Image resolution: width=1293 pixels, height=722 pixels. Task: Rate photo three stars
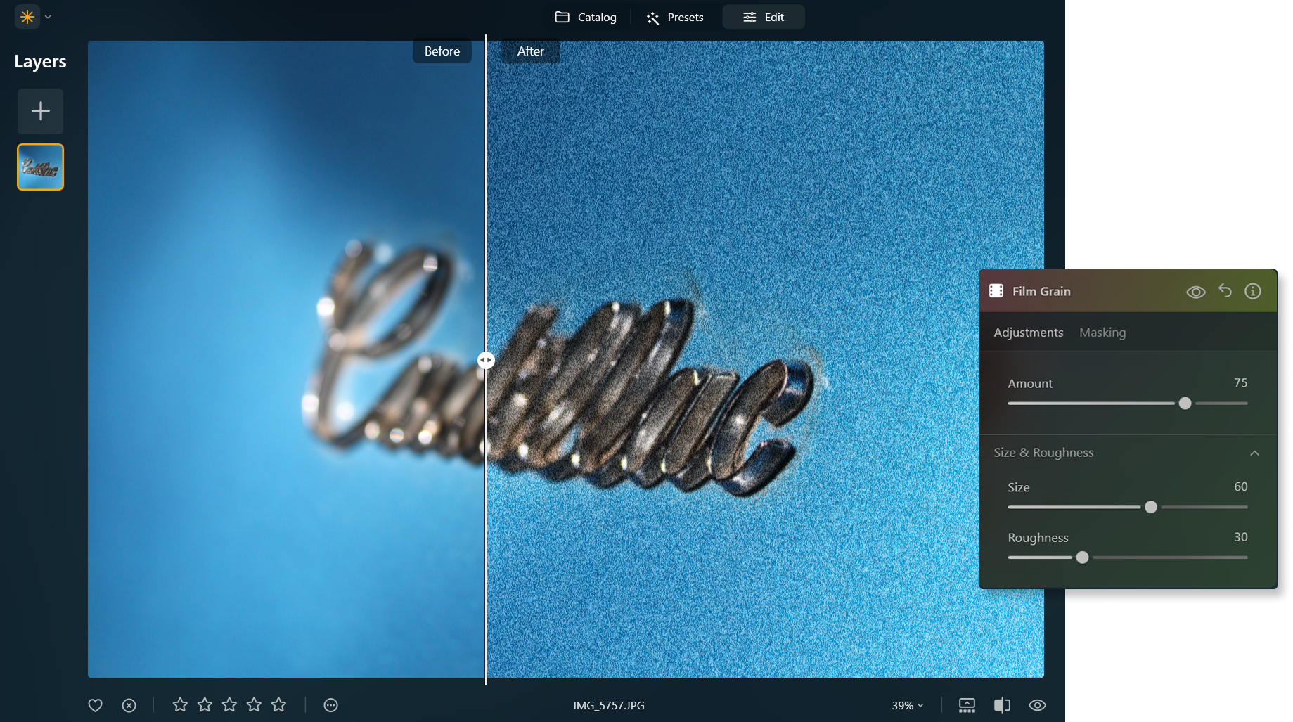coord(229,704)
